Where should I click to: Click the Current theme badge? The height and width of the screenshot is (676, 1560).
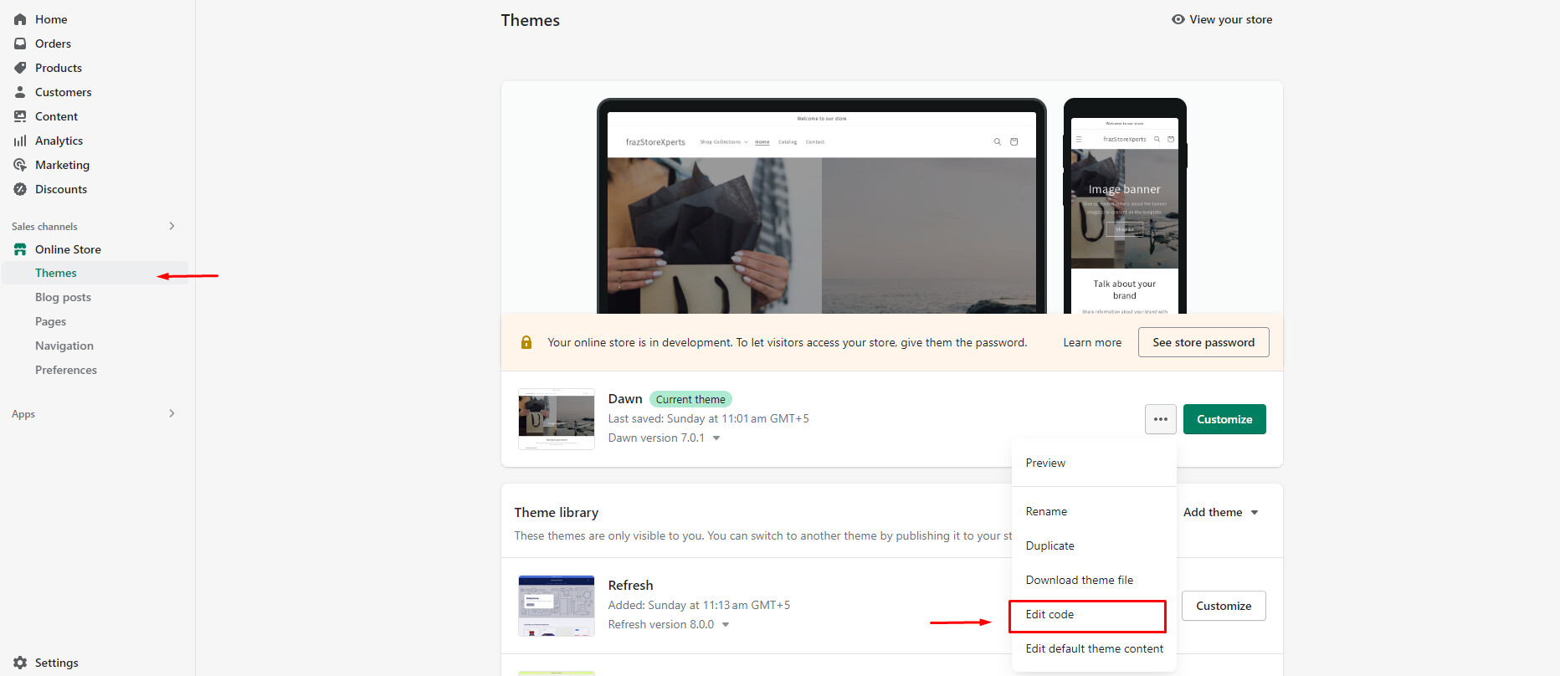[x=690, y=399]
